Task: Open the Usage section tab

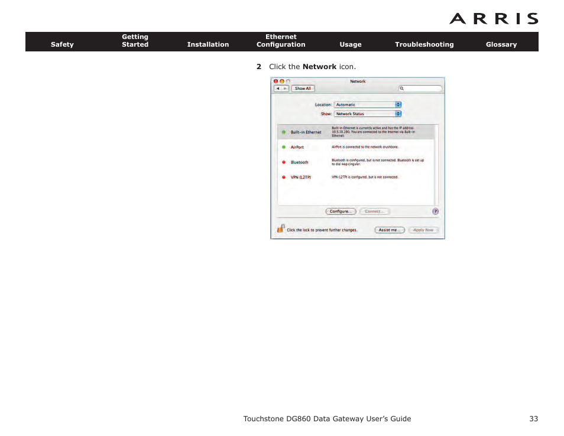Action: click(351, 44)
